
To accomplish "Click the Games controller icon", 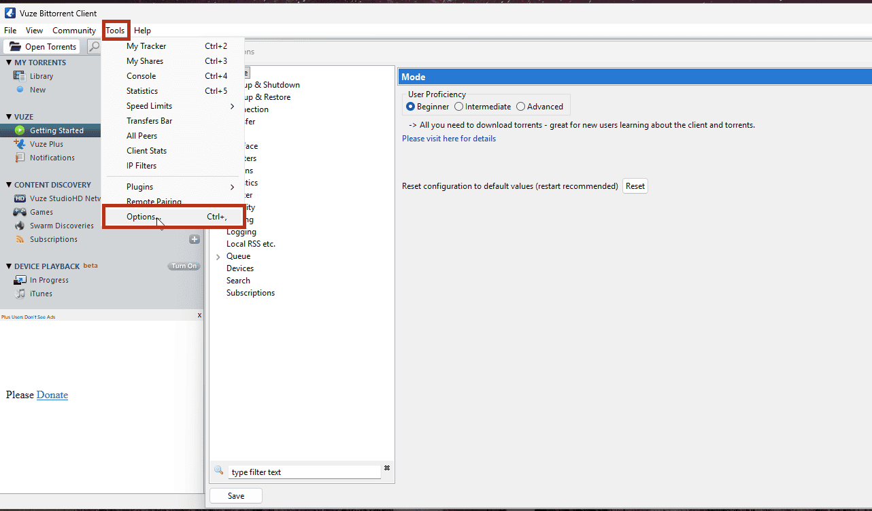I will (x=20, y=212).
